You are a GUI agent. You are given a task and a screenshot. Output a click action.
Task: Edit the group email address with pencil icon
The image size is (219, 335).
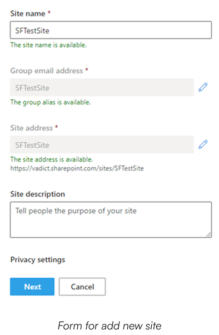203,87
